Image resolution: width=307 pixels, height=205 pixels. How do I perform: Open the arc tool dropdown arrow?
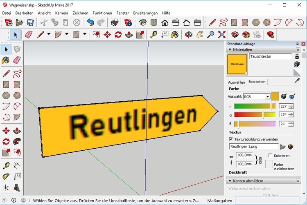(67, 34)
